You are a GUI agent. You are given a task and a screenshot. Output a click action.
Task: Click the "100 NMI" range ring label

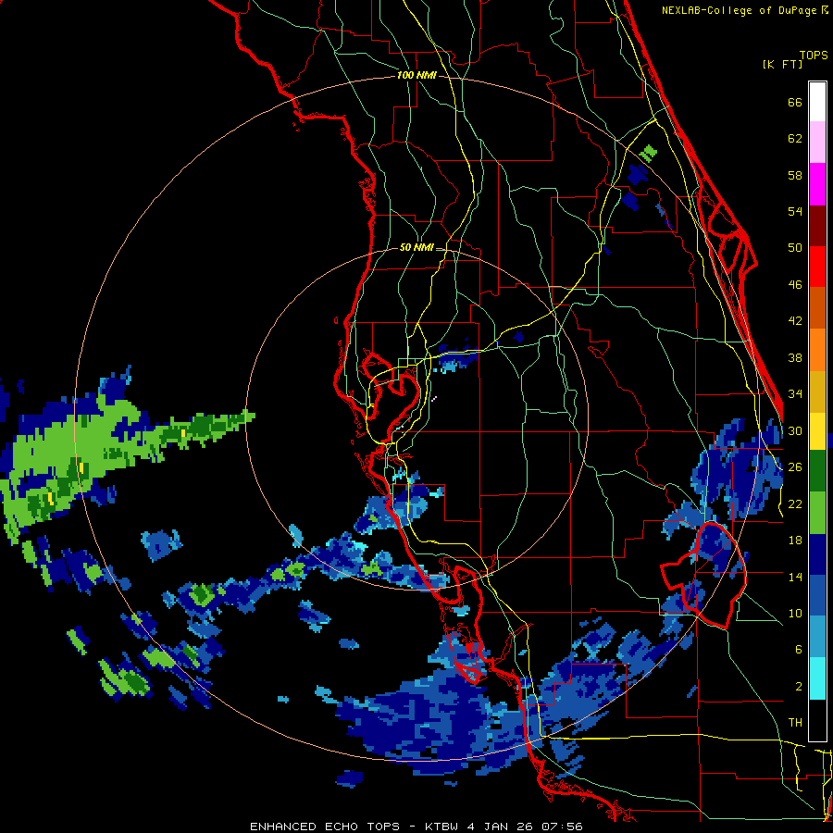416,76
